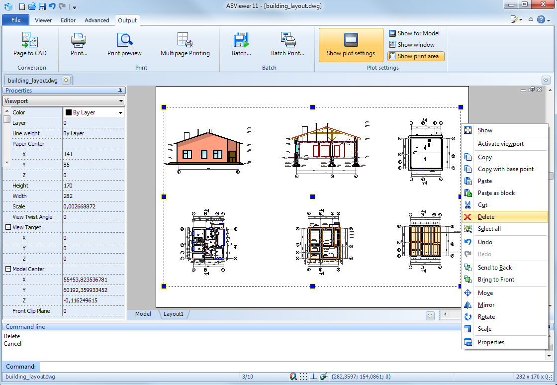The height and width of the screenshot is (385, 557).
Task: Open the File menu
Action: (x=15, y=20)
